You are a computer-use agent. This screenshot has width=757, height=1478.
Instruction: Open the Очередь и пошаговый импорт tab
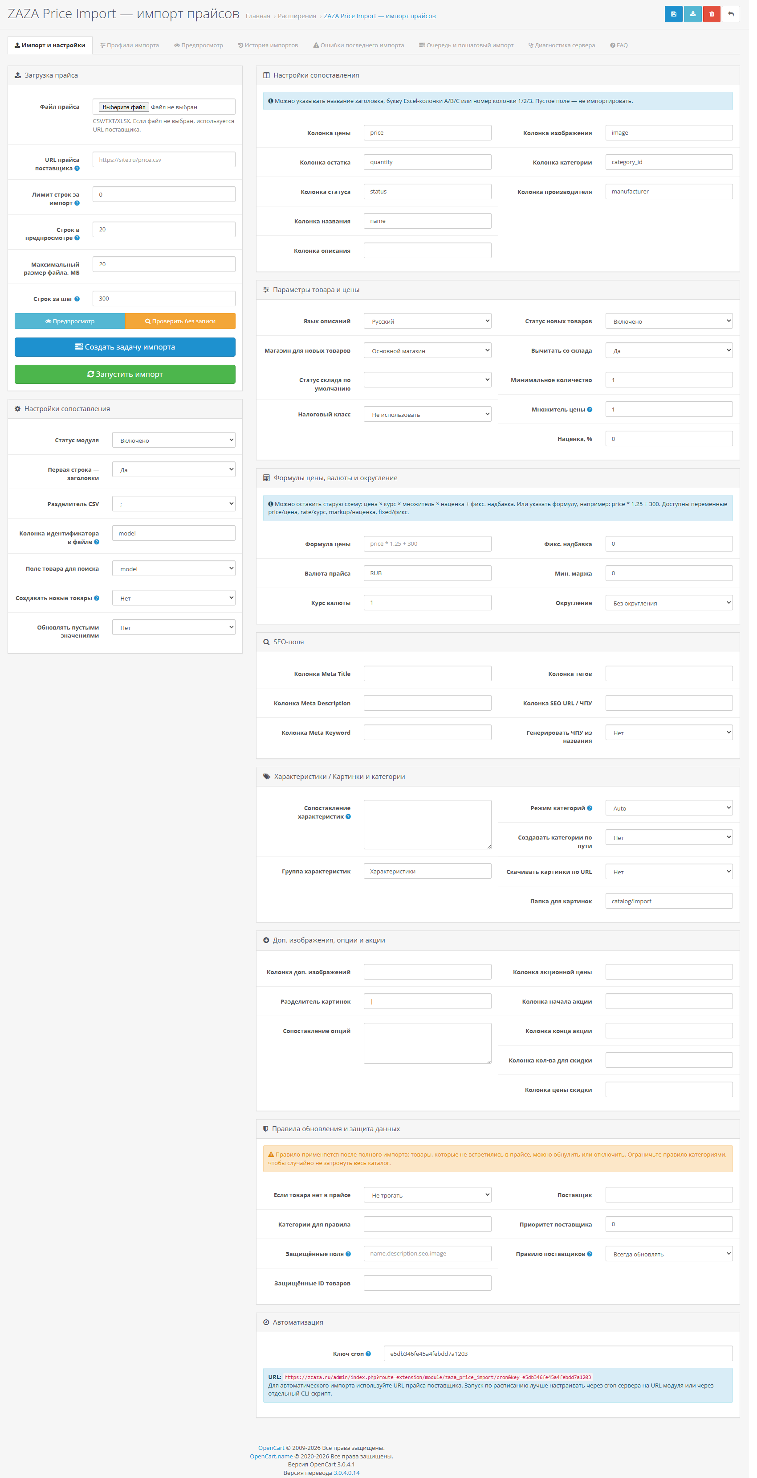(x=466, y=45)
